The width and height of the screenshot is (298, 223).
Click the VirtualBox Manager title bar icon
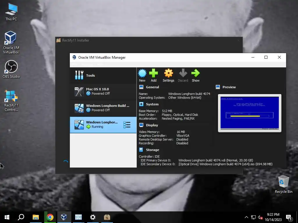click(74, 57)
